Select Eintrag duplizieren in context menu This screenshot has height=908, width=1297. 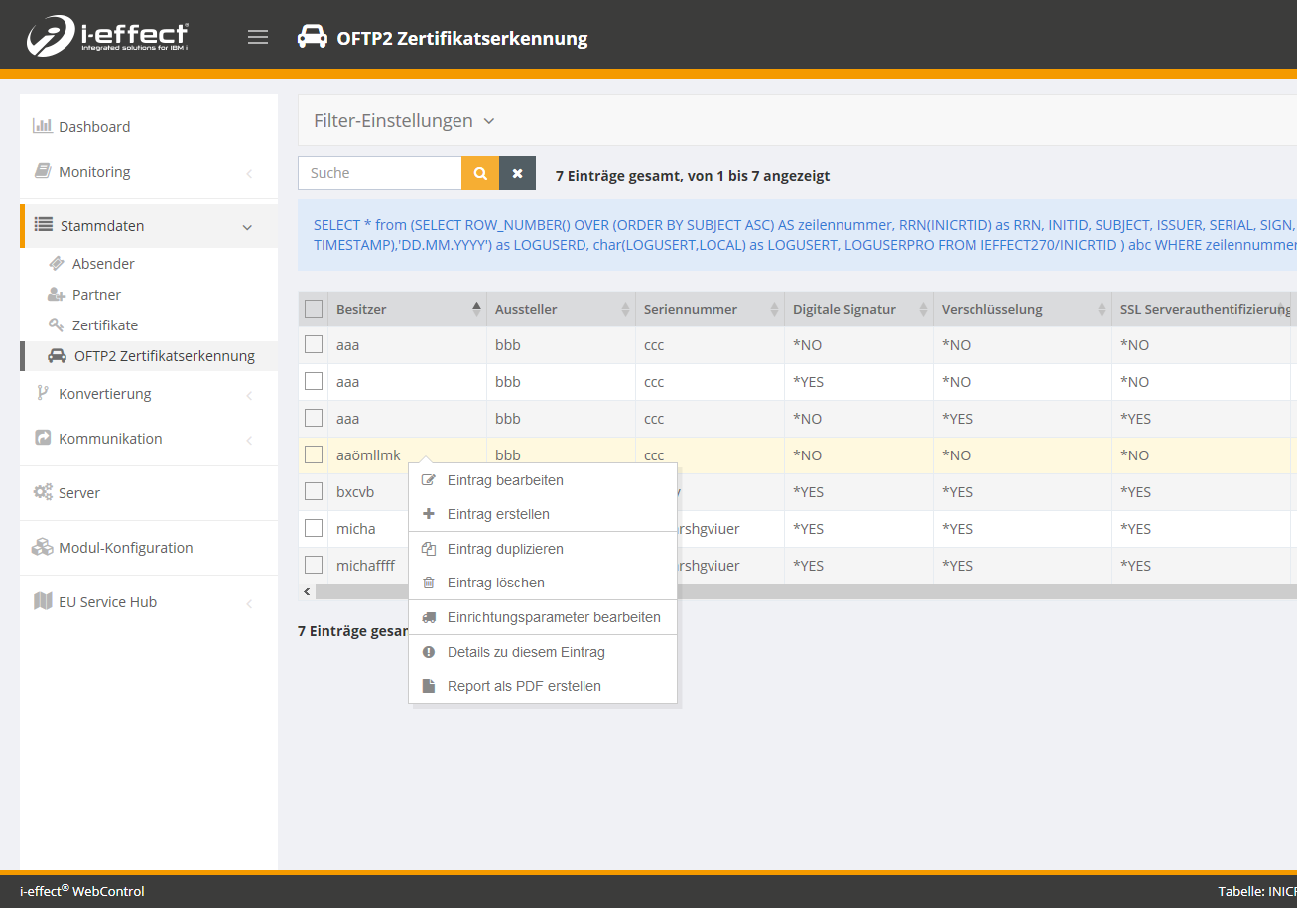pos(504,549)
